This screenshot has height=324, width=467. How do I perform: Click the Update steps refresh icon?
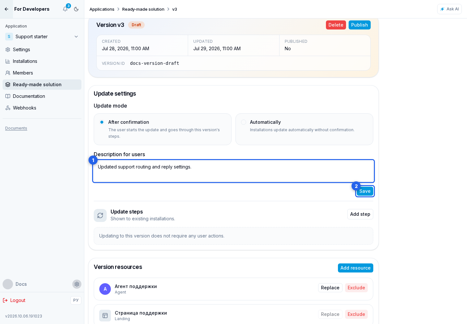point(100,215)
